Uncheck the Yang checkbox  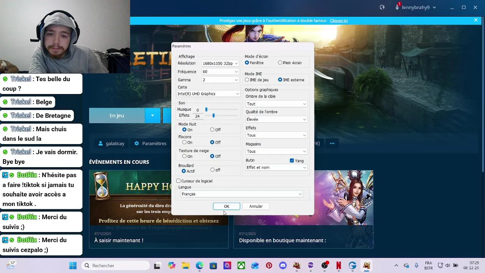pyautogui.click(x=292, y=160)
